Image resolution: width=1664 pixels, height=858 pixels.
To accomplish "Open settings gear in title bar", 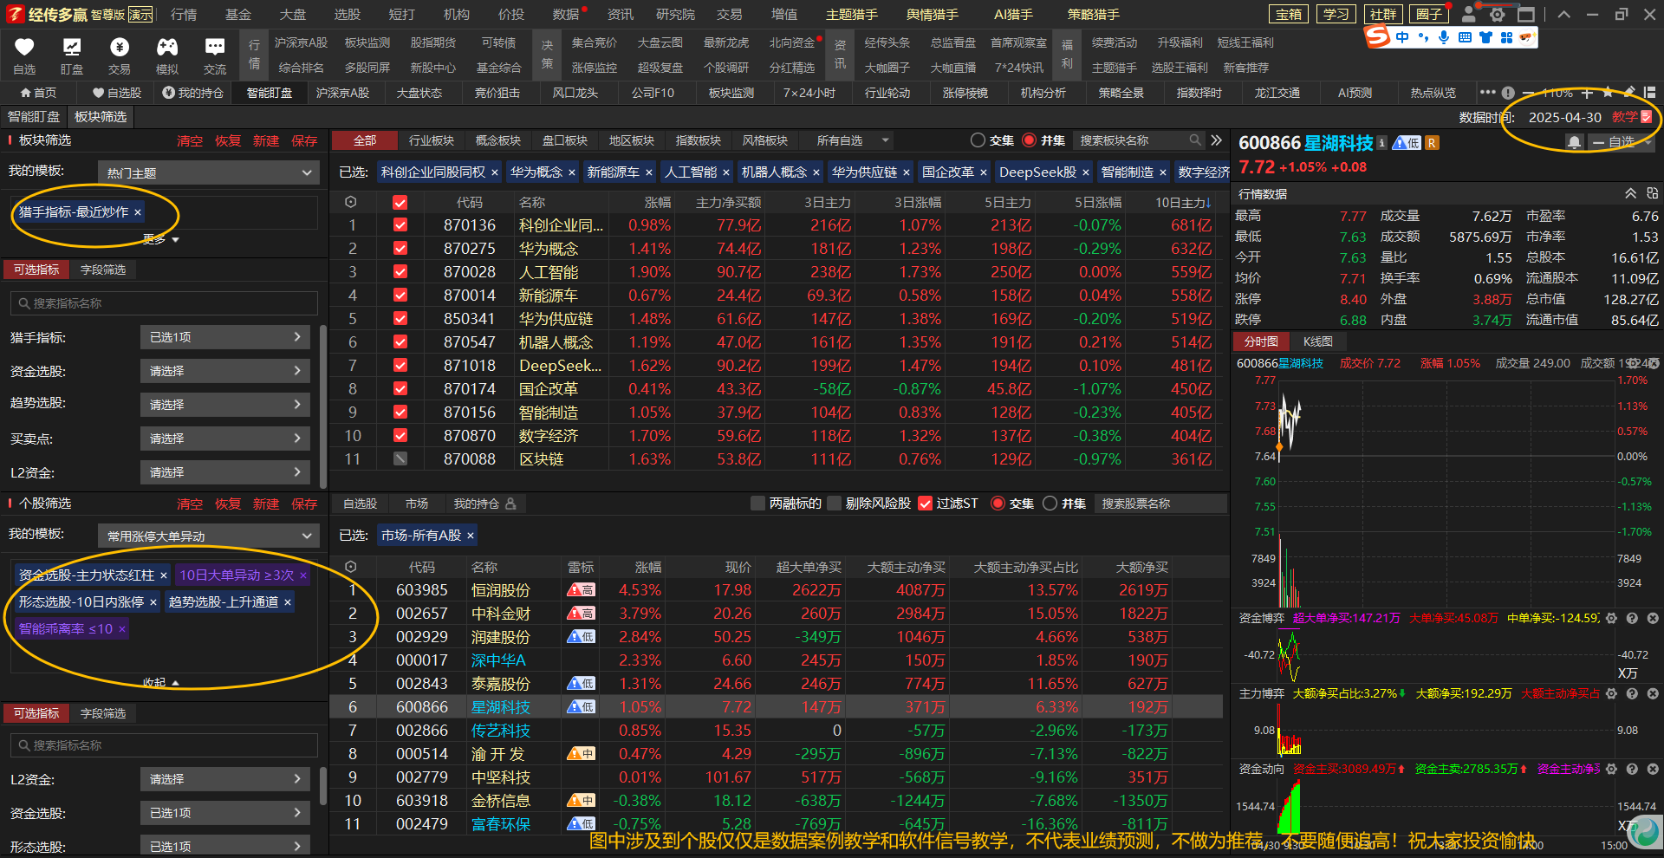I will 1497,14.
